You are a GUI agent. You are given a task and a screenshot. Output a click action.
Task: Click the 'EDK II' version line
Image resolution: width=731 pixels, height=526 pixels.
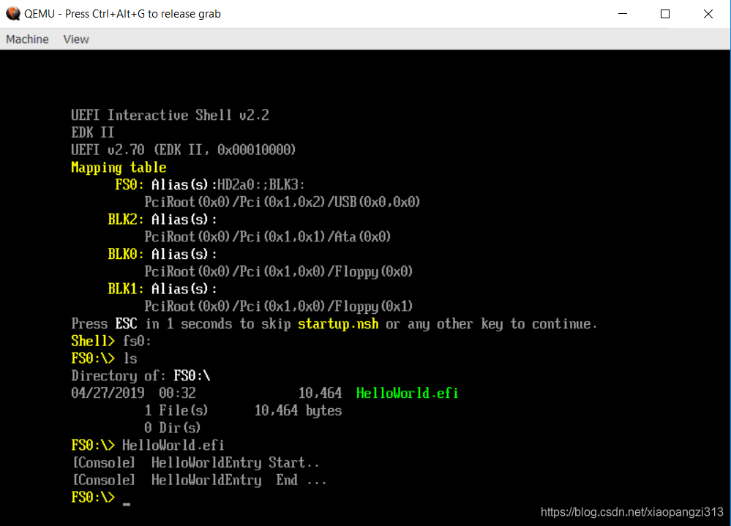point(92,132)
